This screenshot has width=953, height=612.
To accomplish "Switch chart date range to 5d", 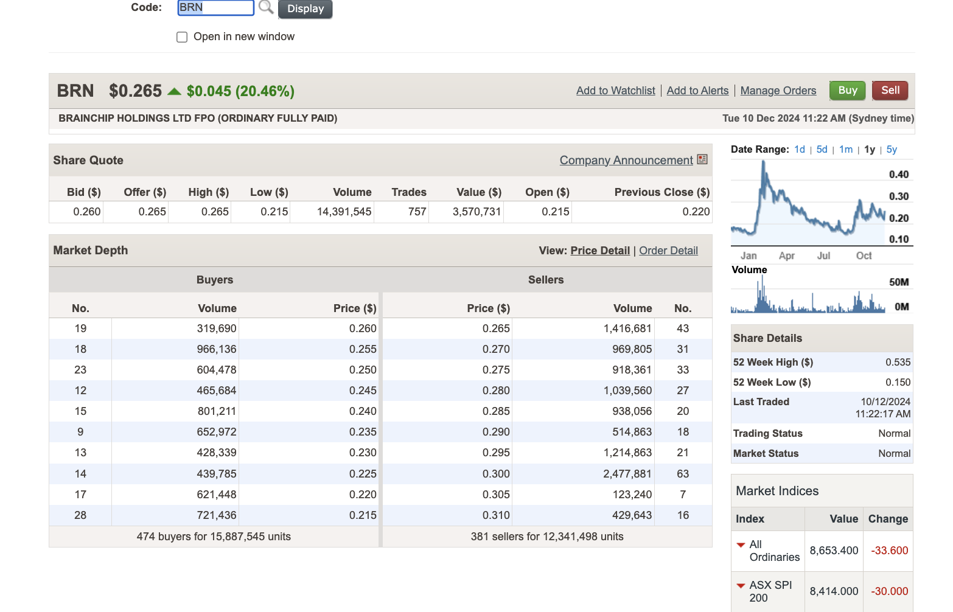I will point(822,150).
